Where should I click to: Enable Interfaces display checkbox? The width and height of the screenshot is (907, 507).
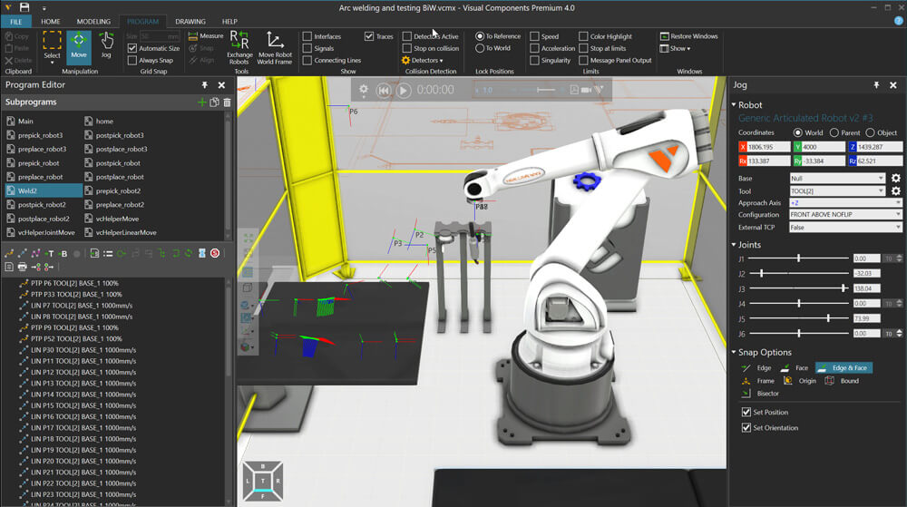(307, 36)
